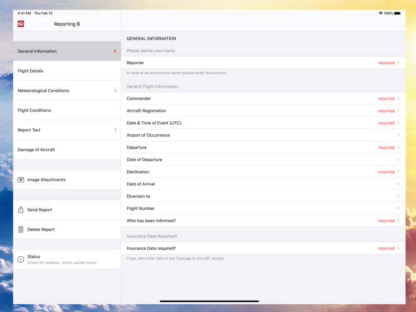
Task: Expand chevron on Date of Arrival row
Action: click(398, 184)
